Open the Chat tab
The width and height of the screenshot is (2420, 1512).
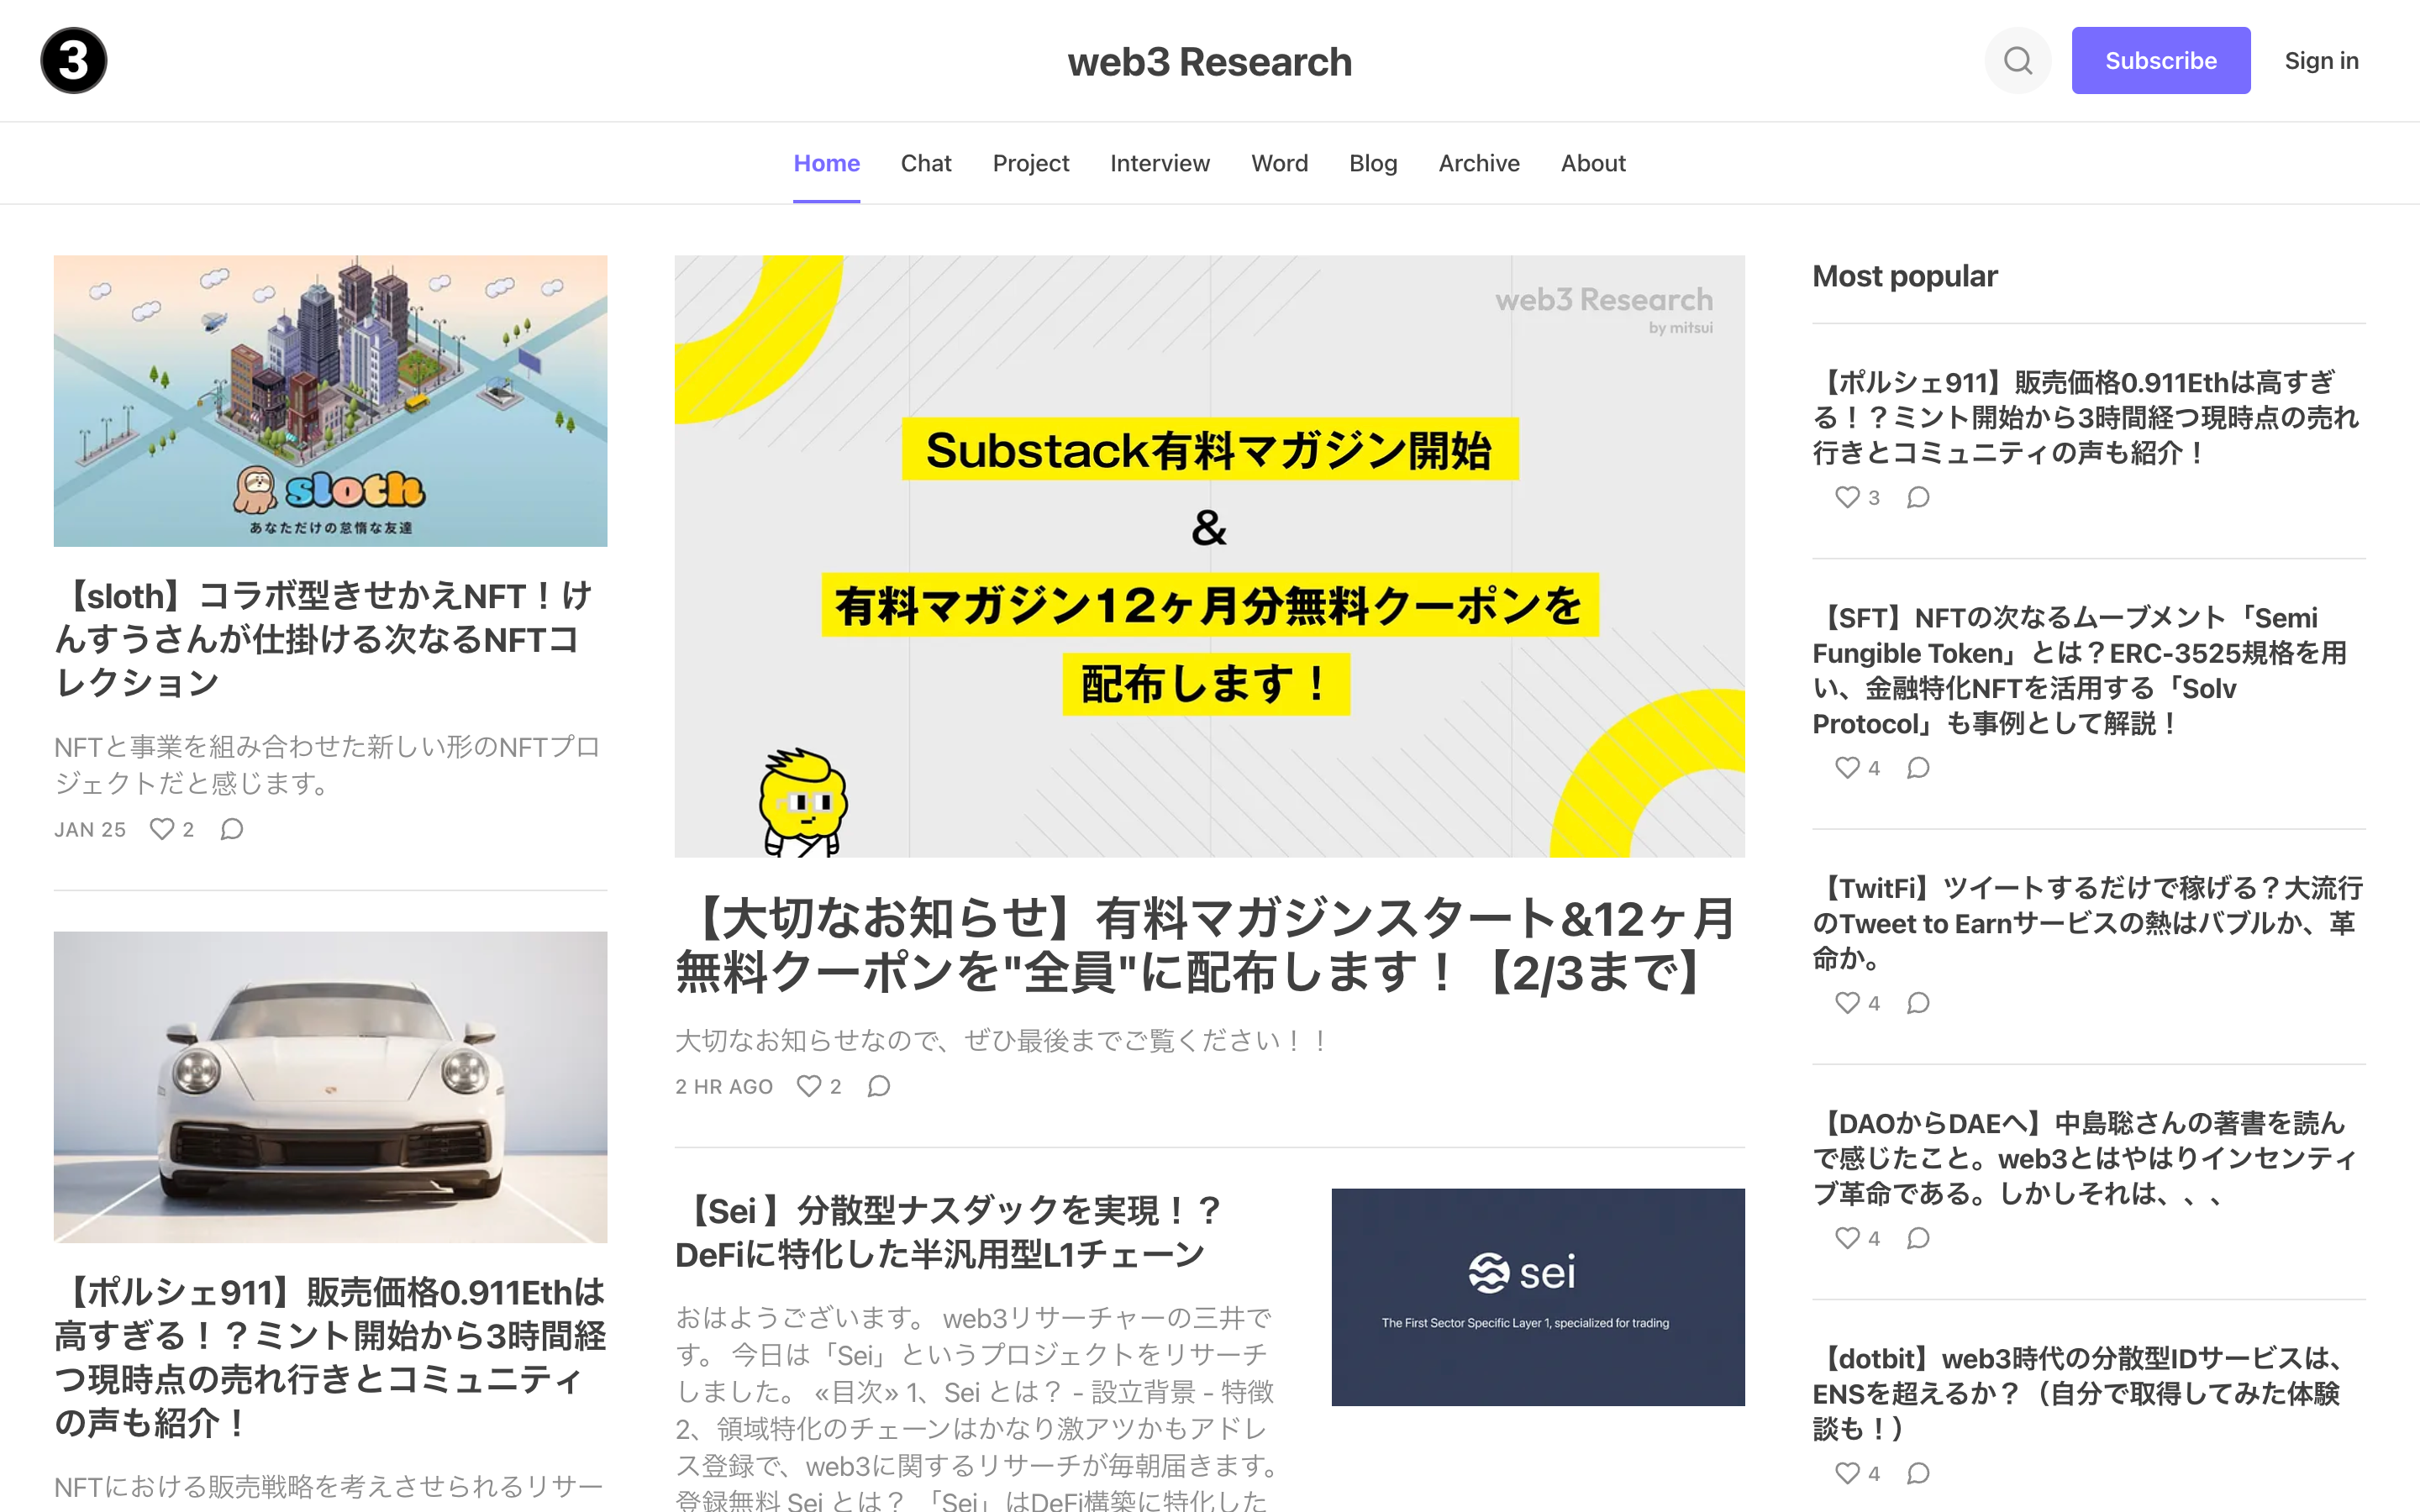point(926,163)
